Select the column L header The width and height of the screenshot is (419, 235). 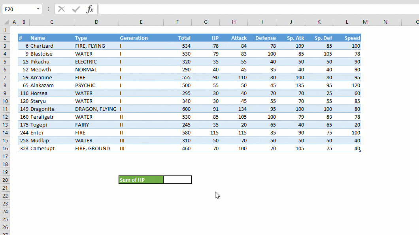pos(347,22)
